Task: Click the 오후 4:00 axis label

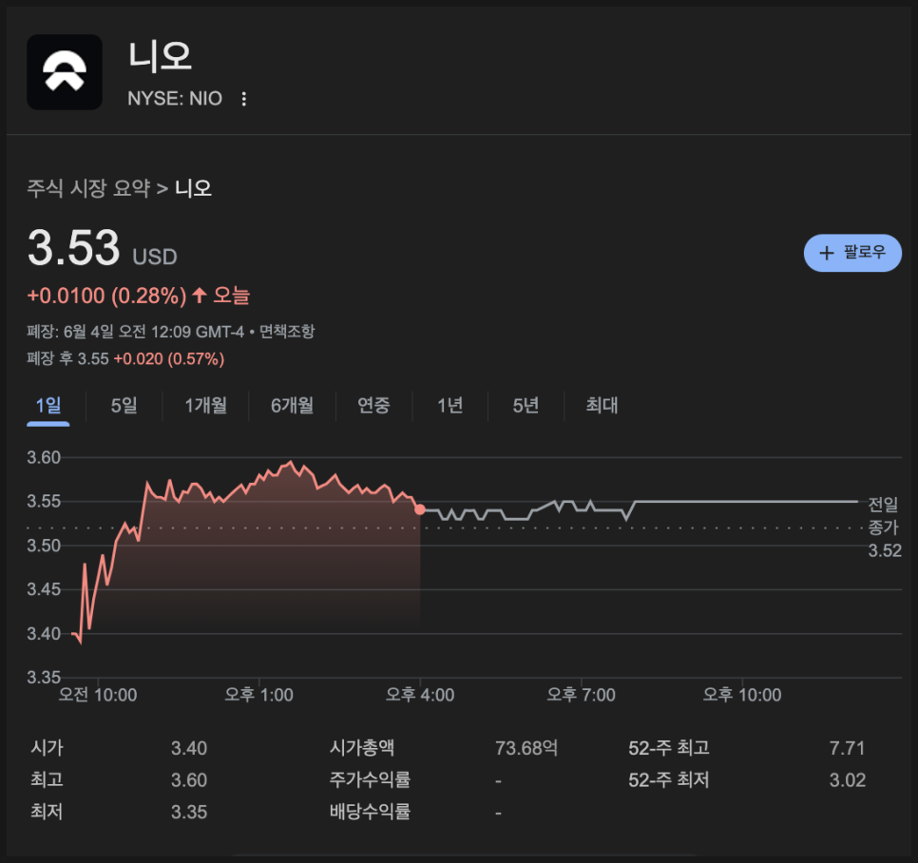Action: [420, 695]
